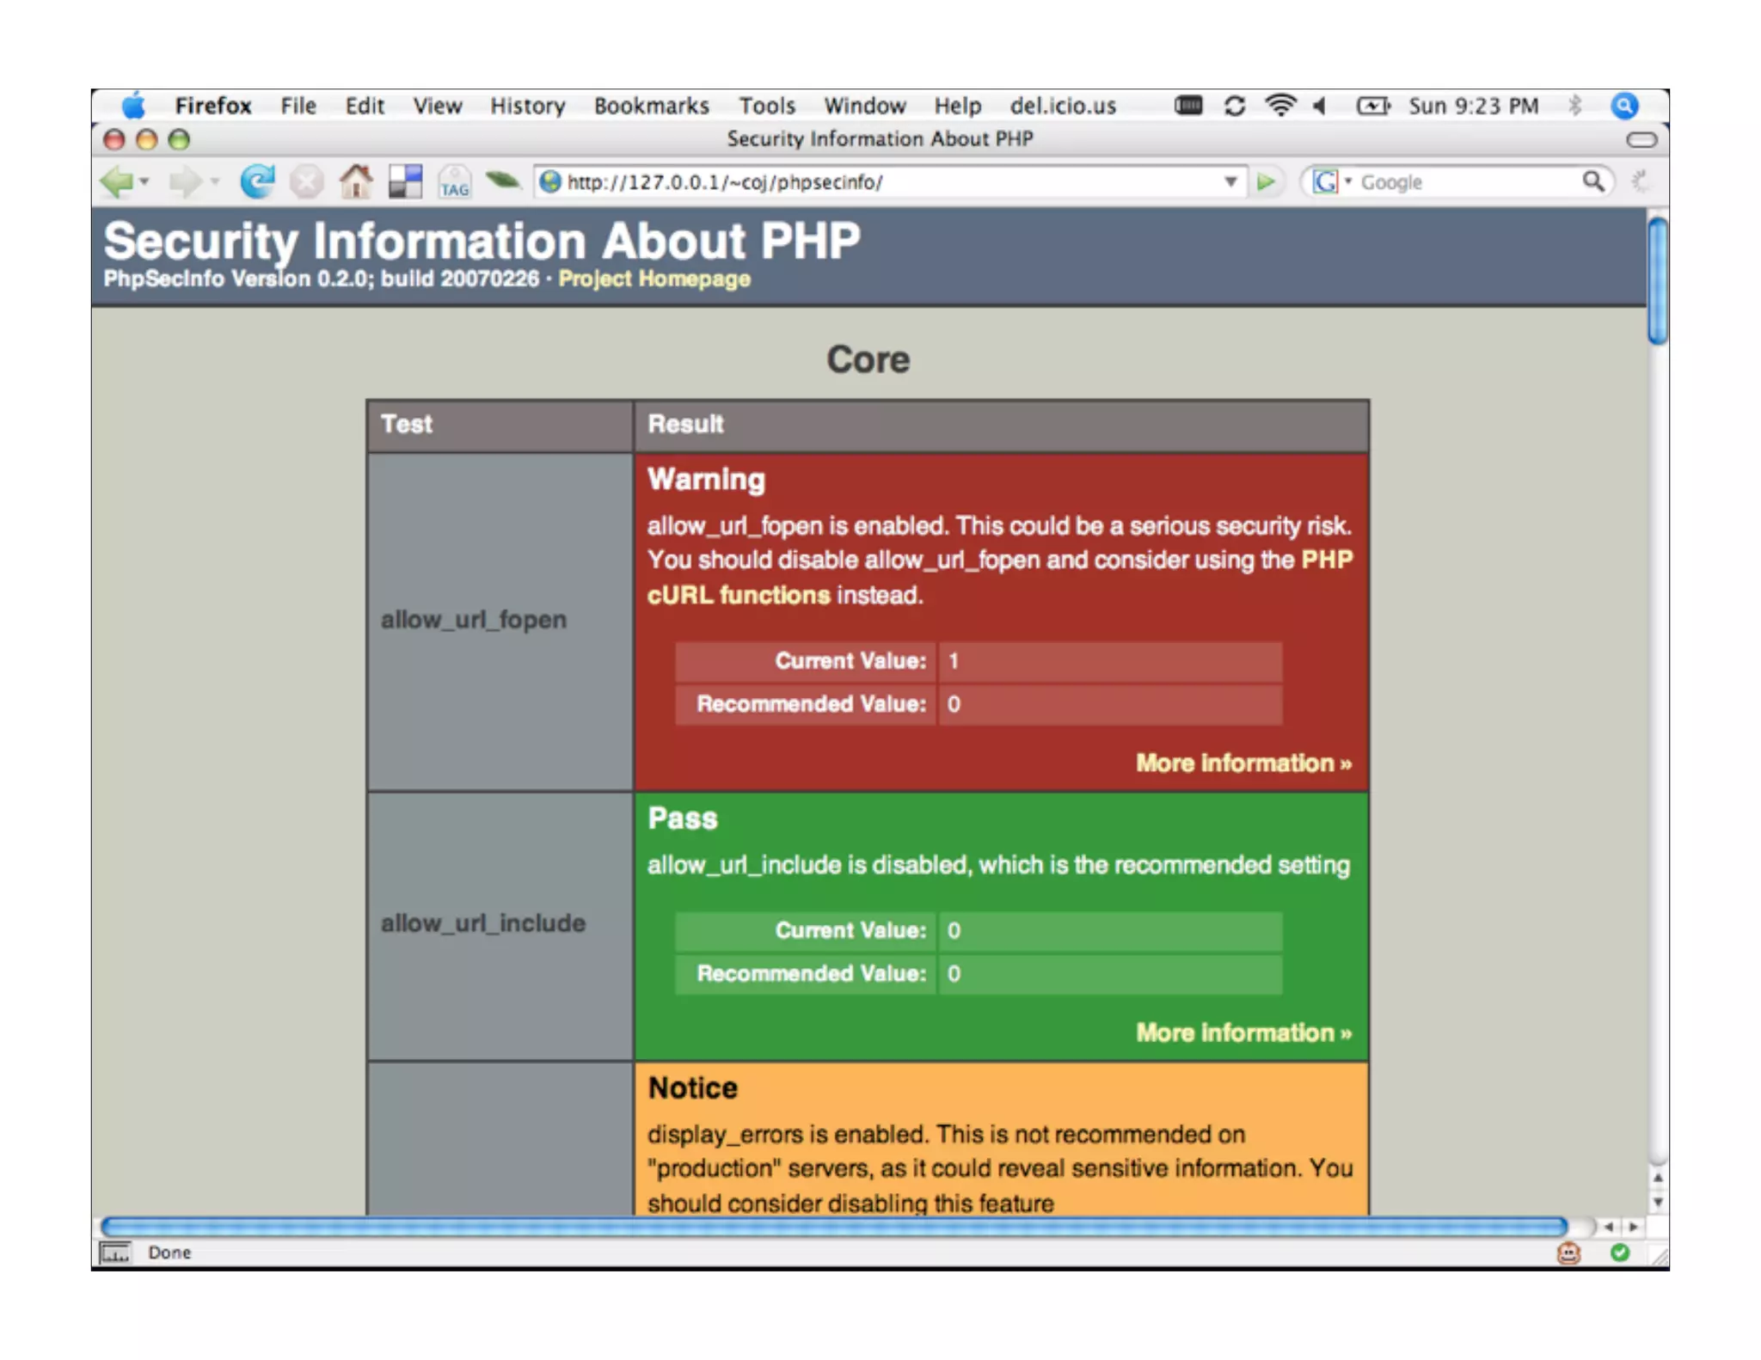Follow the PHP cURL functions link
The image size is (1761, 1360).
[x=738, y=595]
